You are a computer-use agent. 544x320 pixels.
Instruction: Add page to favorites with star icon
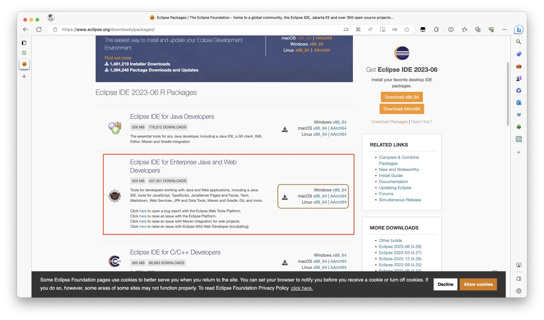[x=407, y=29]
